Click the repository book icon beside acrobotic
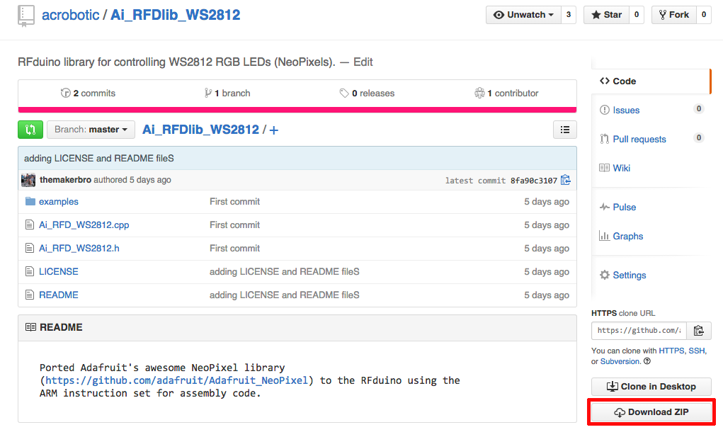The image size is (723, 437). (25, 16)
